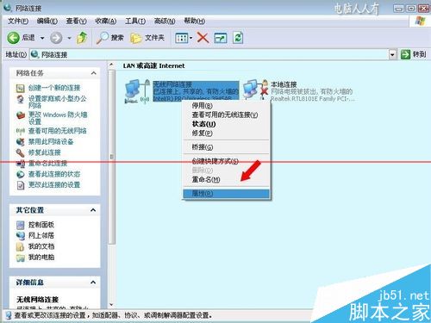Open the Search toolbar button
Image resolution: width=431 pixels, height=323 pixels.
[x=109, y=38]
